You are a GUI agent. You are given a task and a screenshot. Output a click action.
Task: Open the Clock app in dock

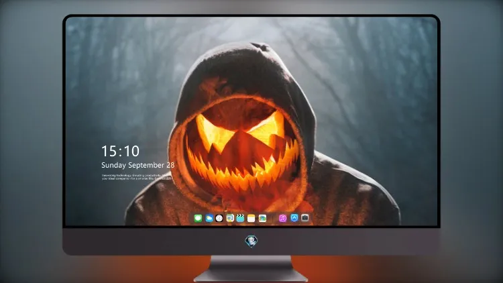[219, 218]
